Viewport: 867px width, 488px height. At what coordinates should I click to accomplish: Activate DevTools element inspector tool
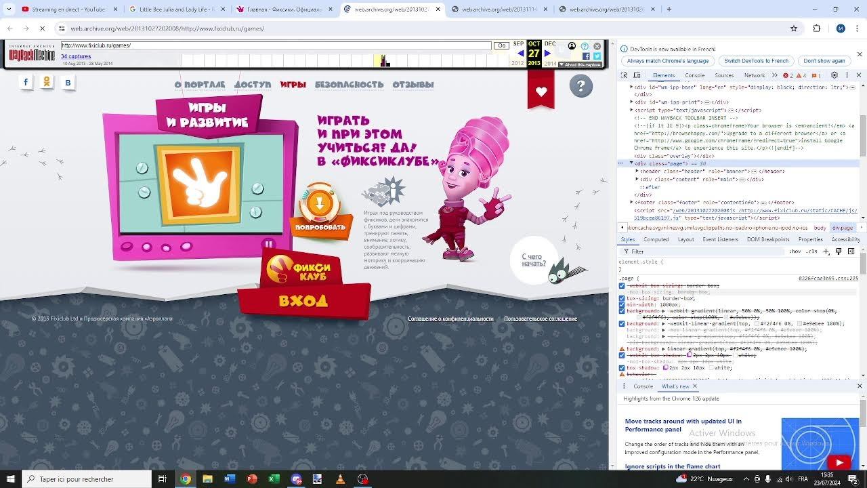click(x=625, y=76)
